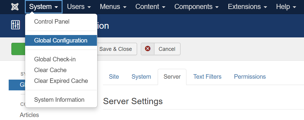The height and width of the screenshot is (120, 304).
Task: Go to Articles in sidebar
Action: point(29,115)
